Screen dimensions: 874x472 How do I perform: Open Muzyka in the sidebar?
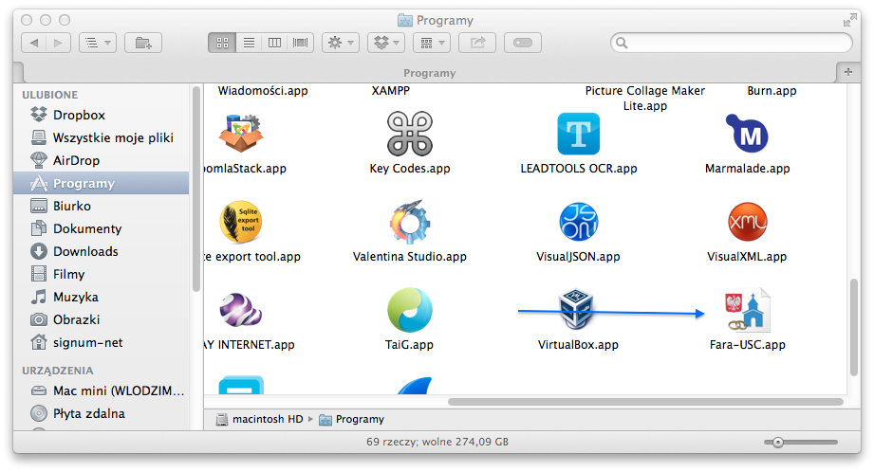[102, 298]
